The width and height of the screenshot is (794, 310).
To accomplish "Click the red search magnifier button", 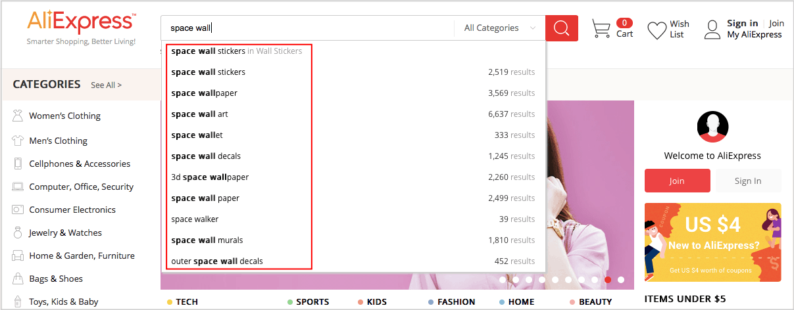I will tap(561, 28).
